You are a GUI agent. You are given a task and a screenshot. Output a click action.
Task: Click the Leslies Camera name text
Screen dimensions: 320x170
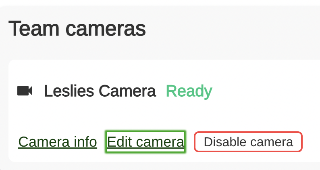pos(100,91)
